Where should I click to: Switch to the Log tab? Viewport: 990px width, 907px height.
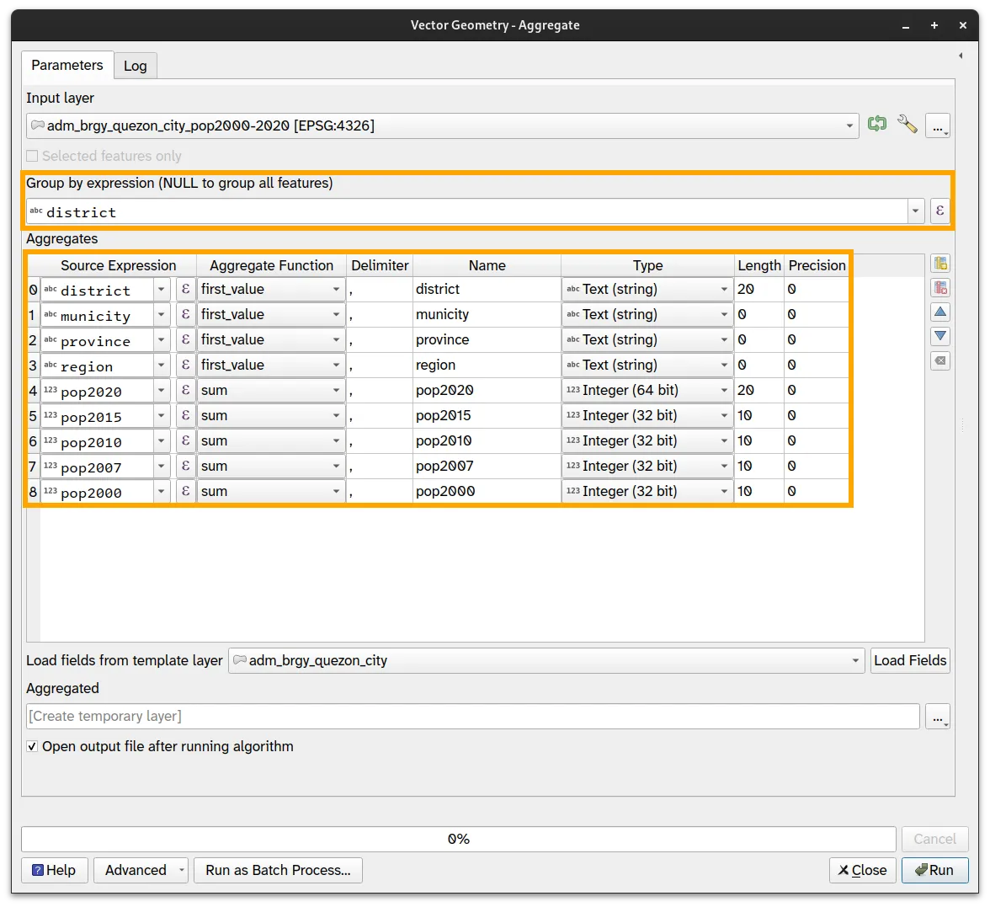coord(135,65)
